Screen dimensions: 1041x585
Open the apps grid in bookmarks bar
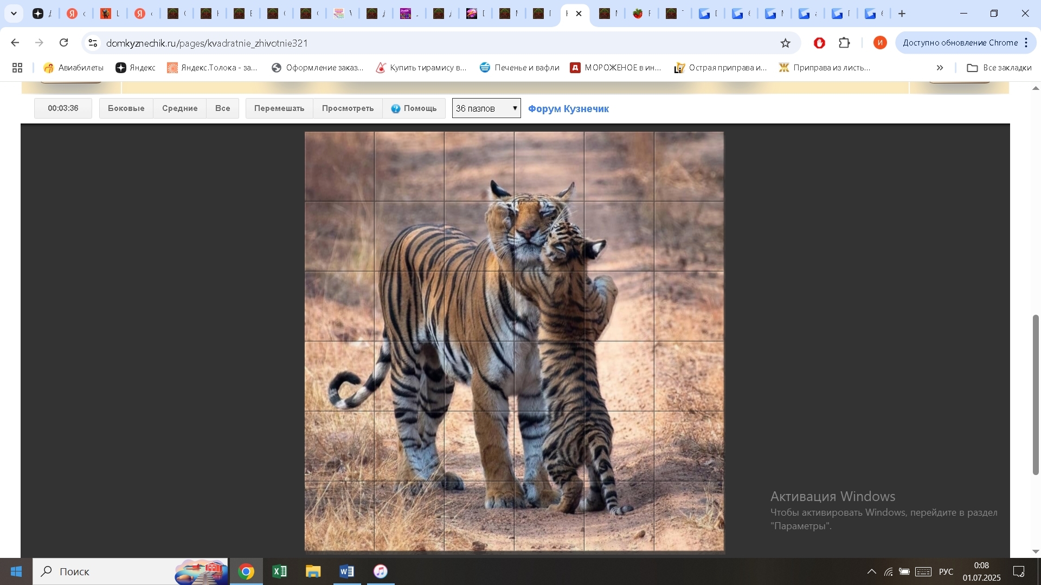(17, 68)
